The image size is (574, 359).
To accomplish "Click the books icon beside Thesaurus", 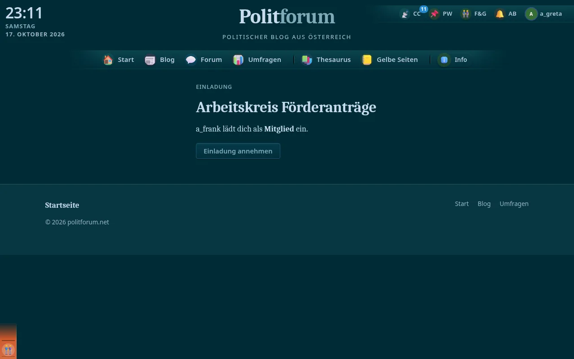I will coord(307,60).
